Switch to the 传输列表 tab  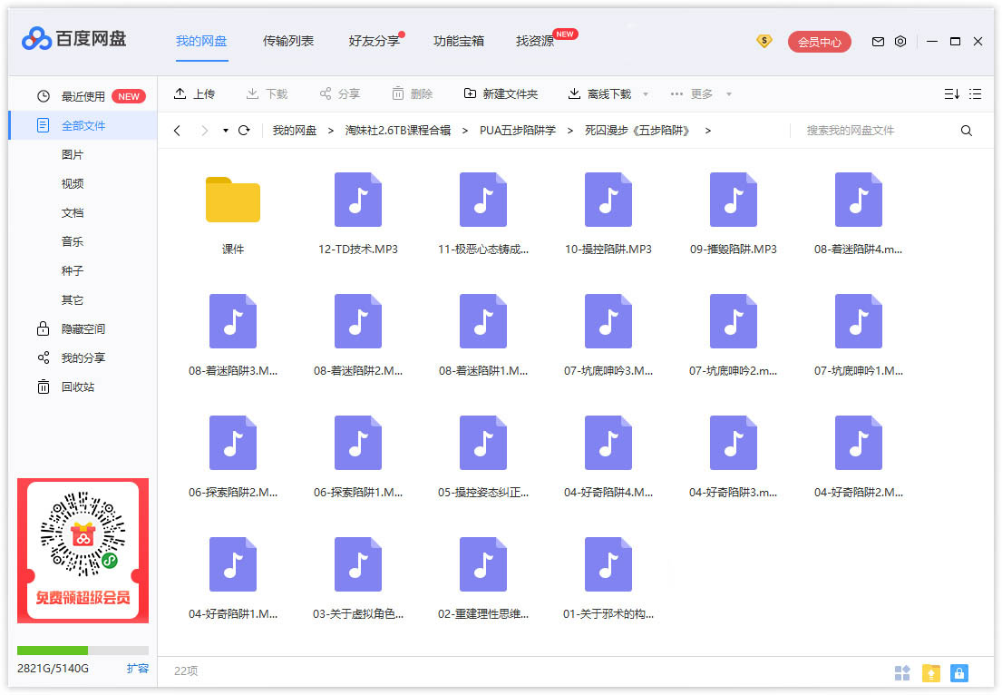click(288, 41)
